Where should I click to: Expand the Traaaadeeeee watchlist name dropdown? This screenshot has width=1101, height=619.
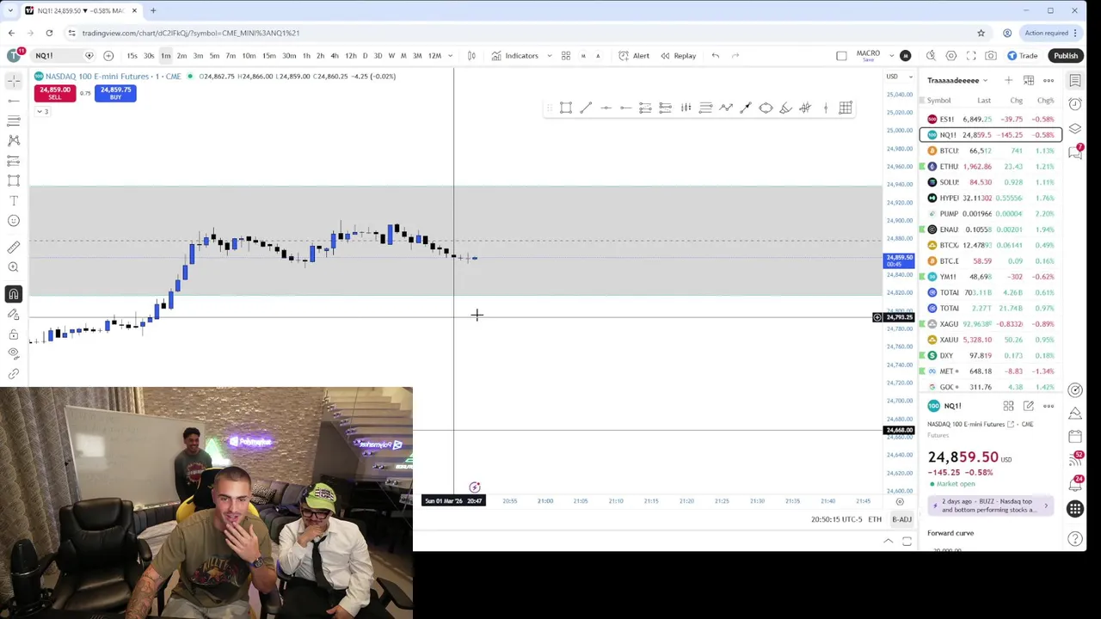pyautogui.click(x=957, y=80)
